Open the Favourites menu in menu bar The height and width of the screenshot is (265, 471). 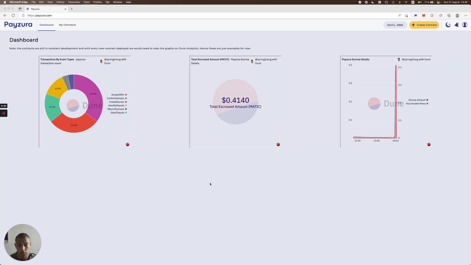pos(74,2)
